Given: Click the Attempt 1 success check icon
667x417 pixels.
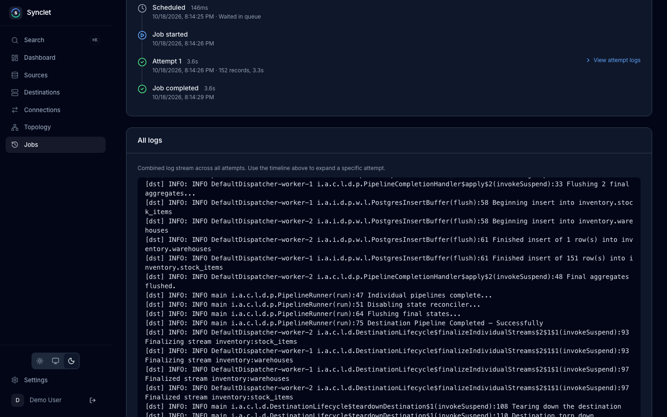Looking at the screenshot, I should (x=142, y=62).
